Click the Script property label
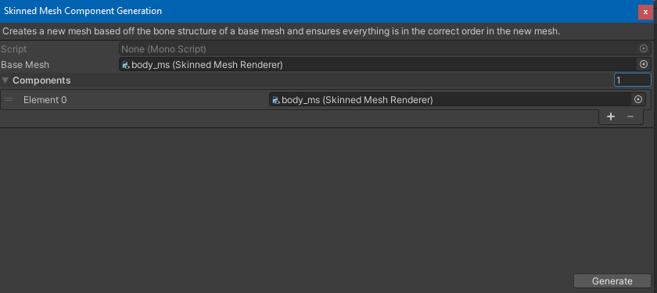 click(14, 49)
